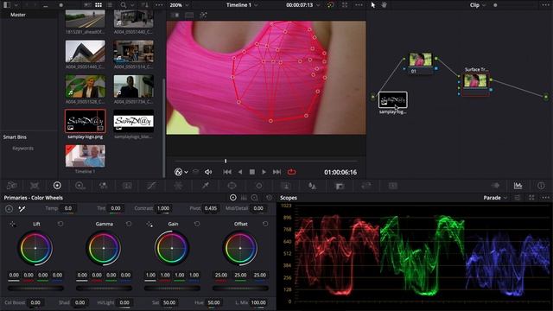Mute the viewer audio
This screenshot has width=553, height=311.
208,172
